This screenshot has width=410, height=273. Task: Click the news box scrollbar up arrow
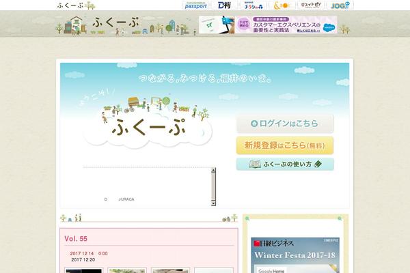click(x=213, y=170)
